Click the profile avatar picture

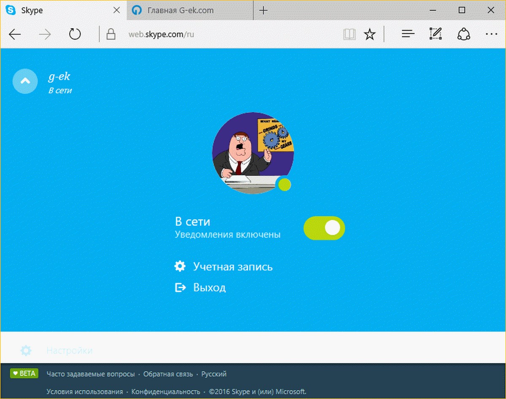253,153
